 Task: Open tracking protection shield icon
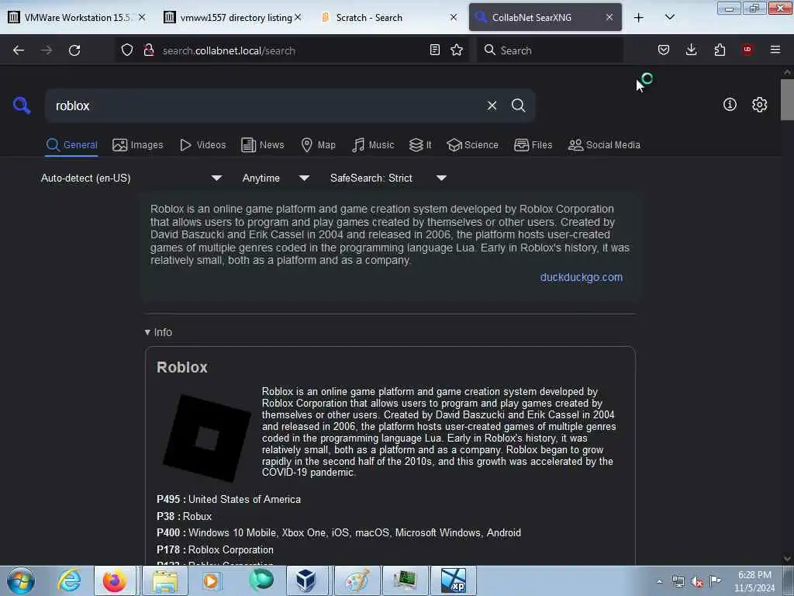(x=127, y=50)
